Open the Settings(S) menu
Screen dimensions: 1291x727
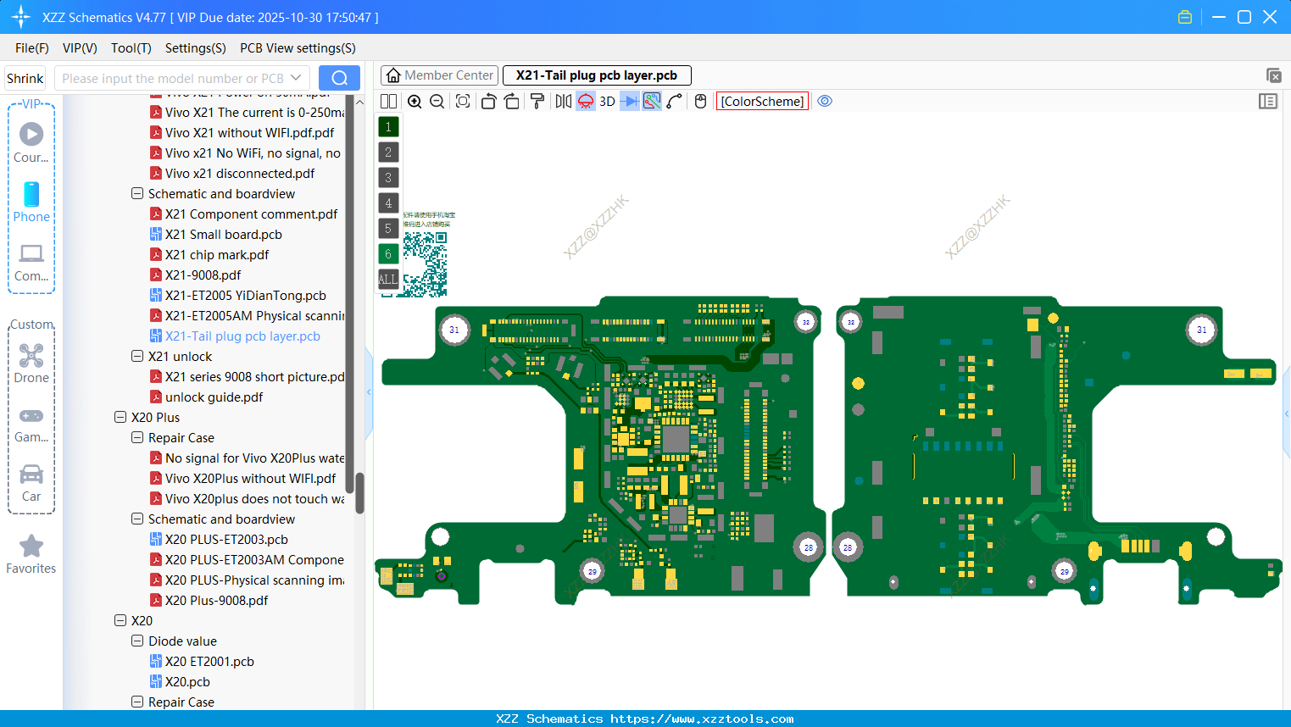pos(196,48)
